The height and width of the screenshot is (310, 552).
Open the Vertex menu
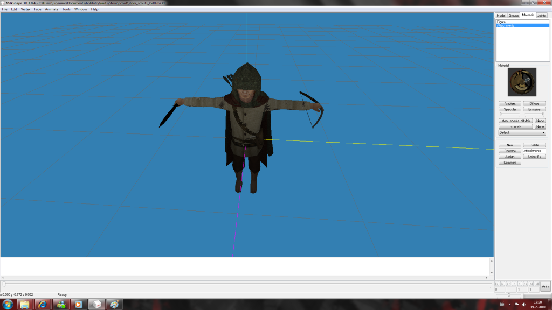point(25,9)
